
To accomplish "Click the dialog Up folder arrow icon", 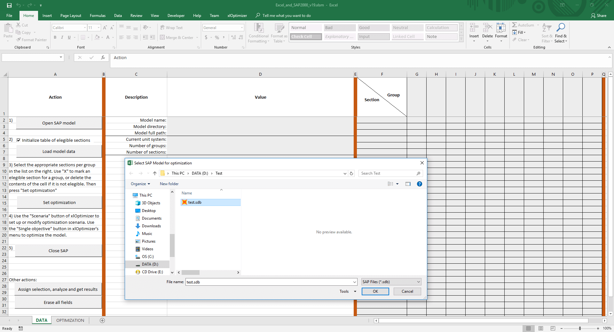I will coord(155,173).
